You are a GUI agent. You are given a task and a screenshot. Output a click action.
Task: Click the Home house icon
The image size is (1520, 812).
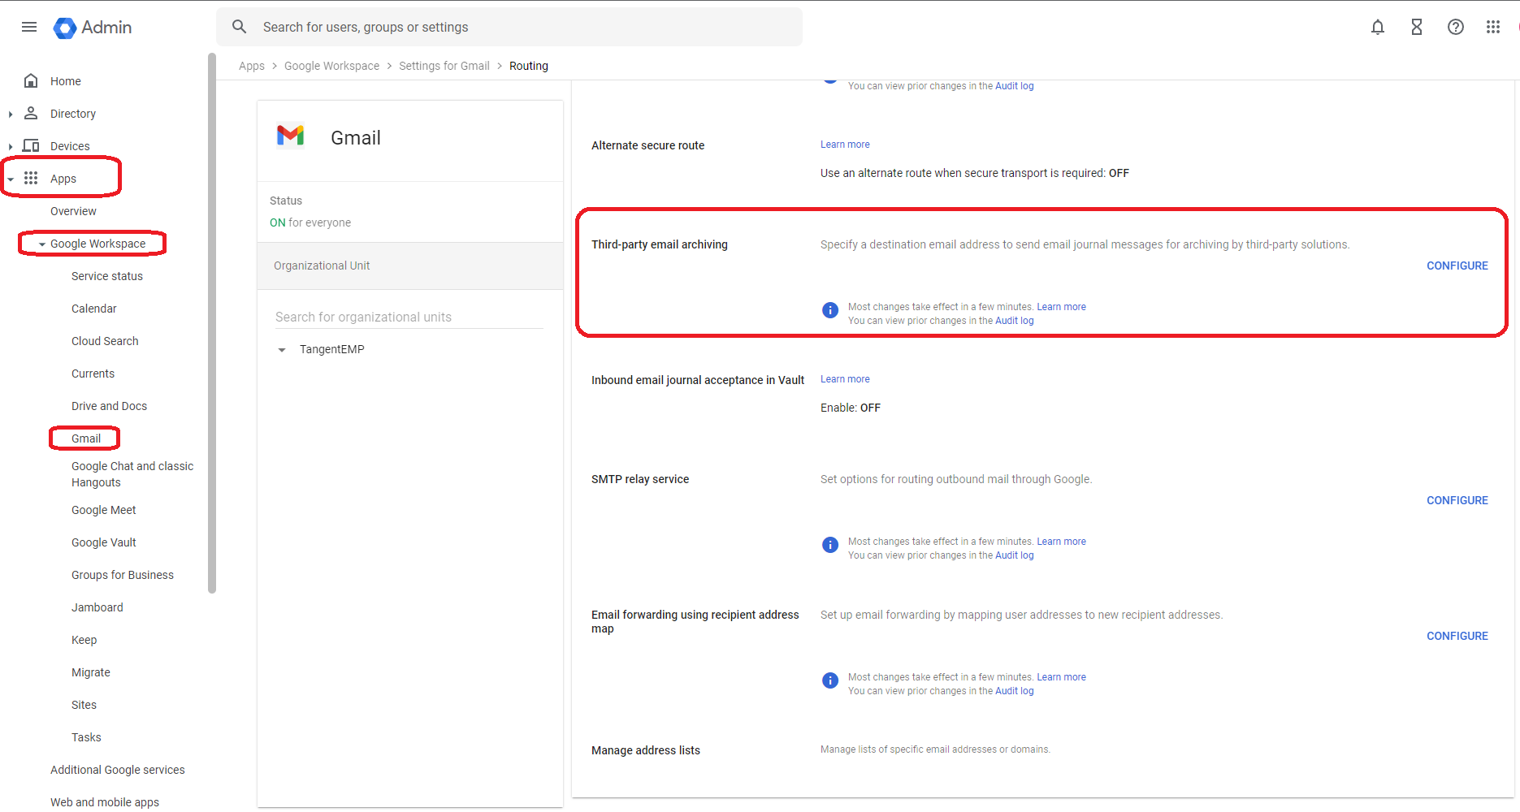[31, 80]
